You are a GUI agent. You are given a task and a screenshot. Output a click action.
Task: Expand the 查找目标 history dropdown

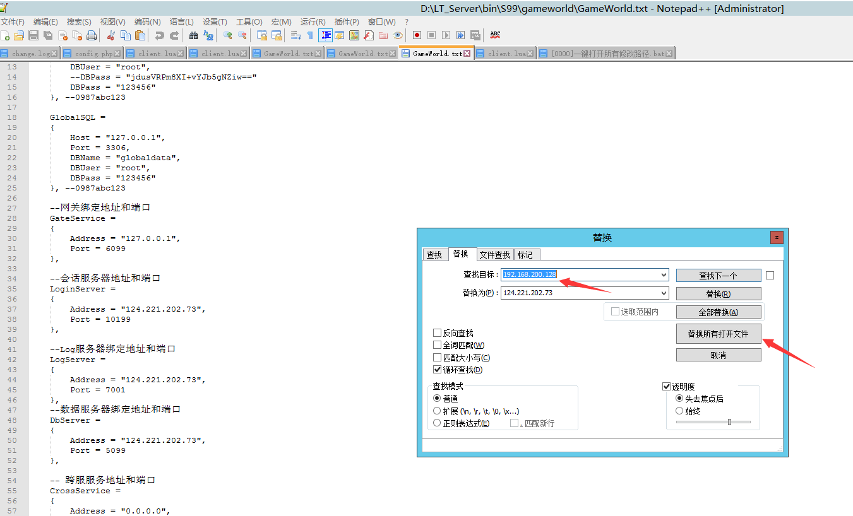point(663,275)
